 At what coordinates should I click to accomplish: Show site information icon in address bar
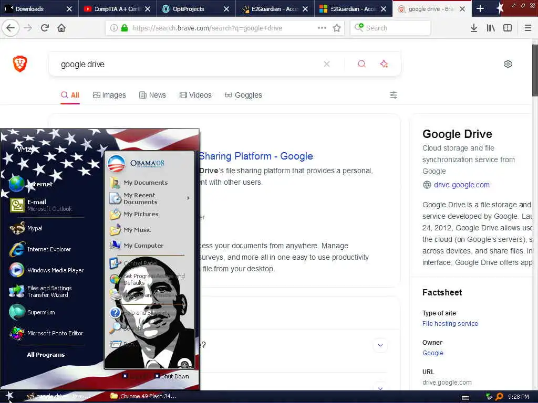pos(114,28)
